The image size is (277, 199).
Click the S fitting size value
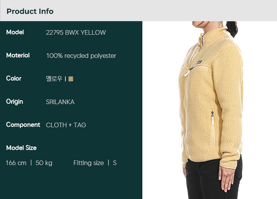115,163
